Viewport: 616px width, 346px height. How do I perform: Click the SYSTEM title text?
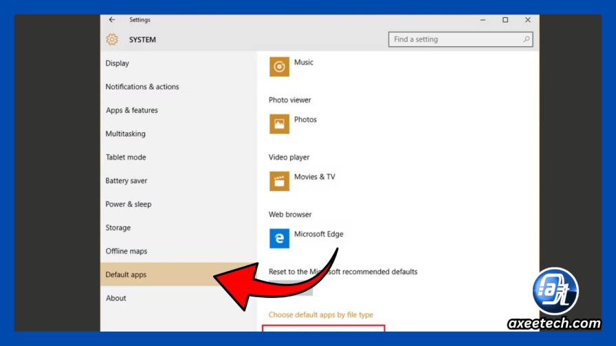[142, 40]
